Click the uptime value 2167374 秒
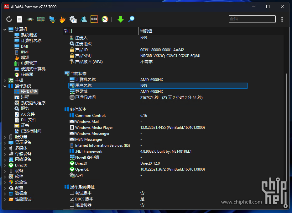 [171, 97]
